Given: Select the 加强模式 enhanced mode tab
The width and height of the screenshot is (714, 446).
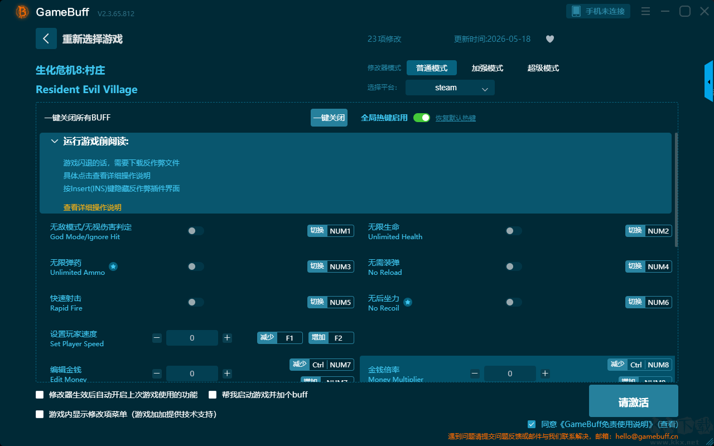Looking at the screenshot, I should coord(488,68).
